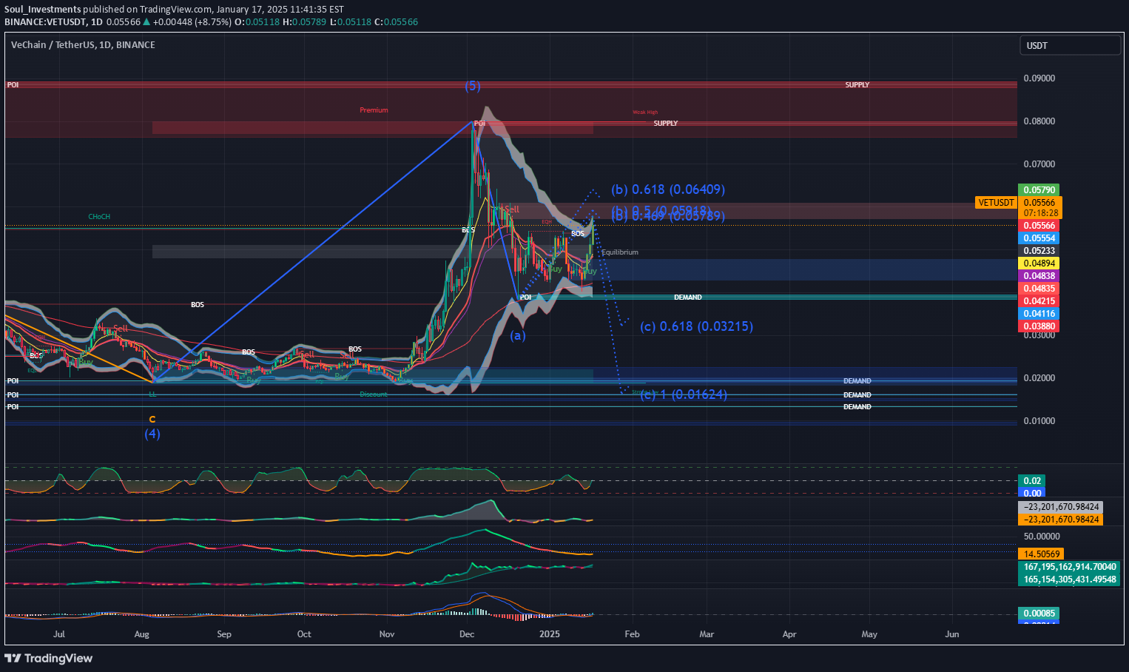Click the topmost POI label at the left edge
This screenshot has width=1129, height=672.
13,85
